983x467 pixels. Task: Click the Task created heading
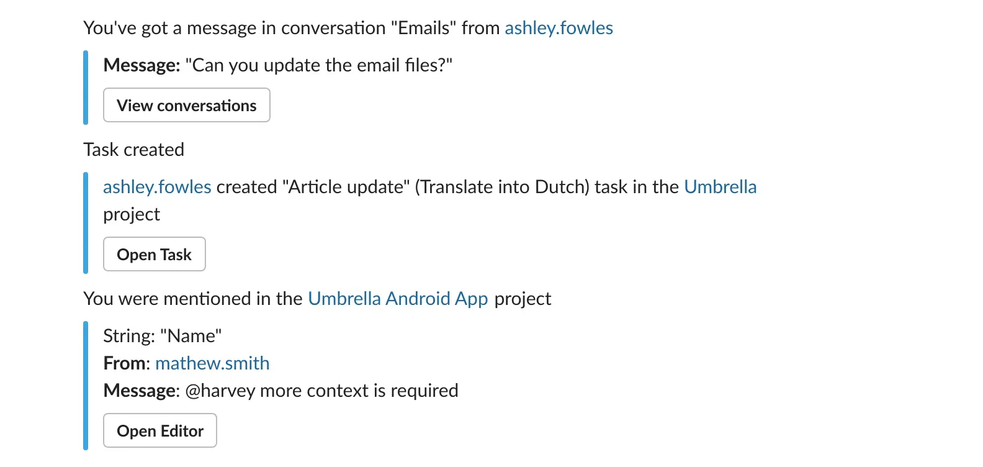pyautogui.click(x=133, y=150)
